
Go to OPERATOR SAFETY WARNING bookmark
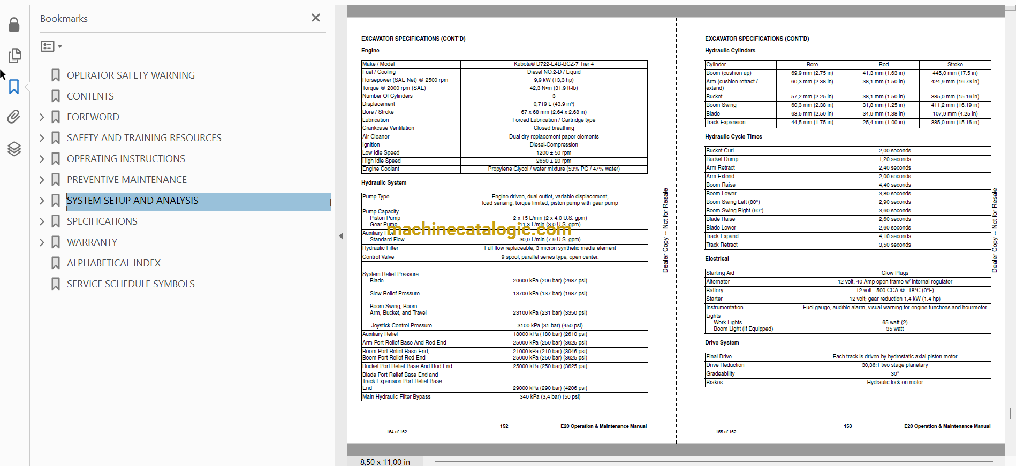click(131, 75)
